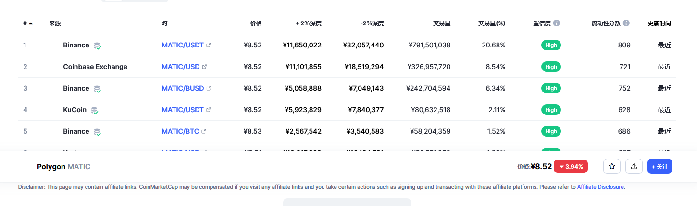Click external link icon next to MATIC/BUSD
The width and height of the screenshot is (697, 206).
pos(209,88)
